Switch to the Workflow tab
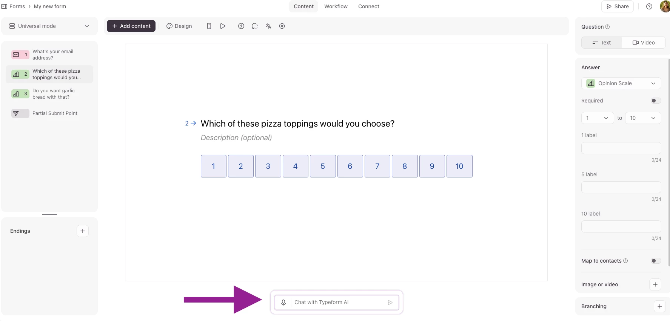The width and height of the screenshot is (670, 321). (336, 6)
